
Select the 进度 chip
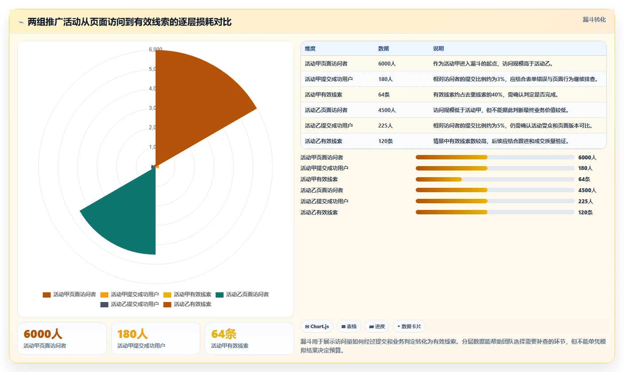377,326
